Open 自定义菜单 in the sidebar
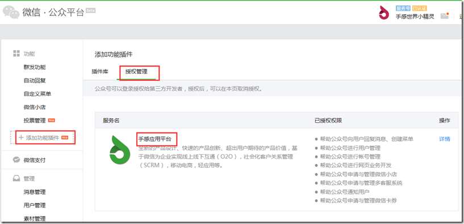The height and width of the screenshot is (224, 464). pyautogui.click(x=37, y=94)
